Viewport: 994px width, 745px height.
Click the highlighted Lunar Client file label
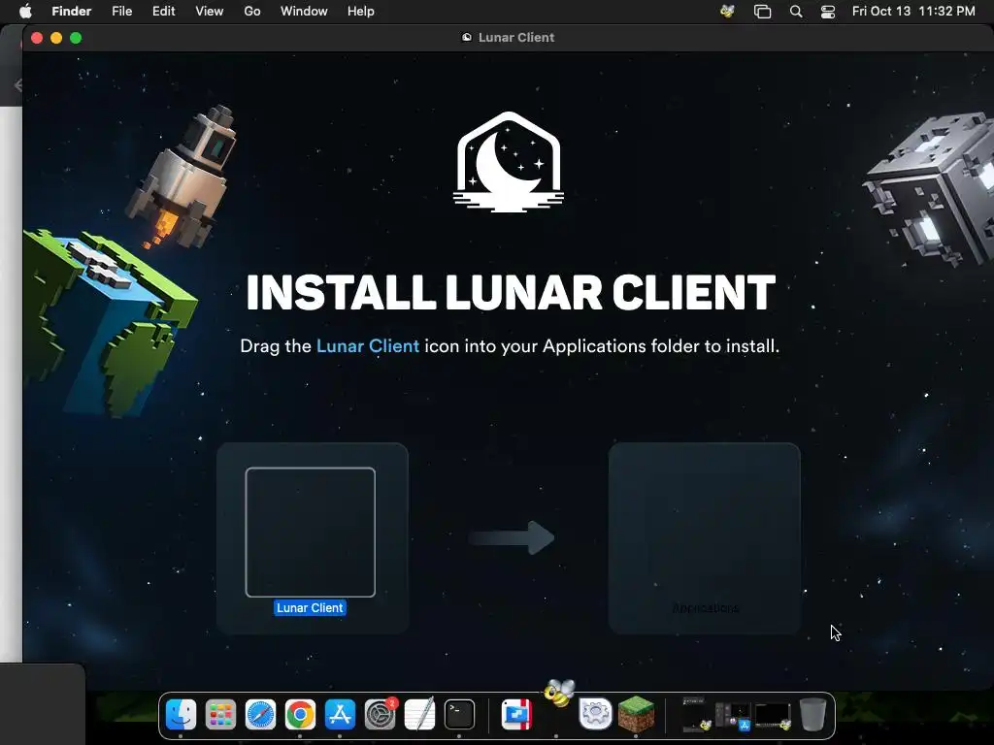310,607
